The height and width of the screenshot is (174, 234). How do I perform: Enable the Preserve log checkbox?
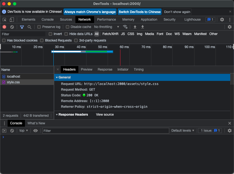click(39, 27)
